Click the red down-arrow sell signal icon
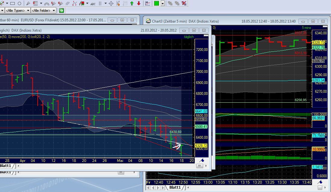 [x=139, y=3]
